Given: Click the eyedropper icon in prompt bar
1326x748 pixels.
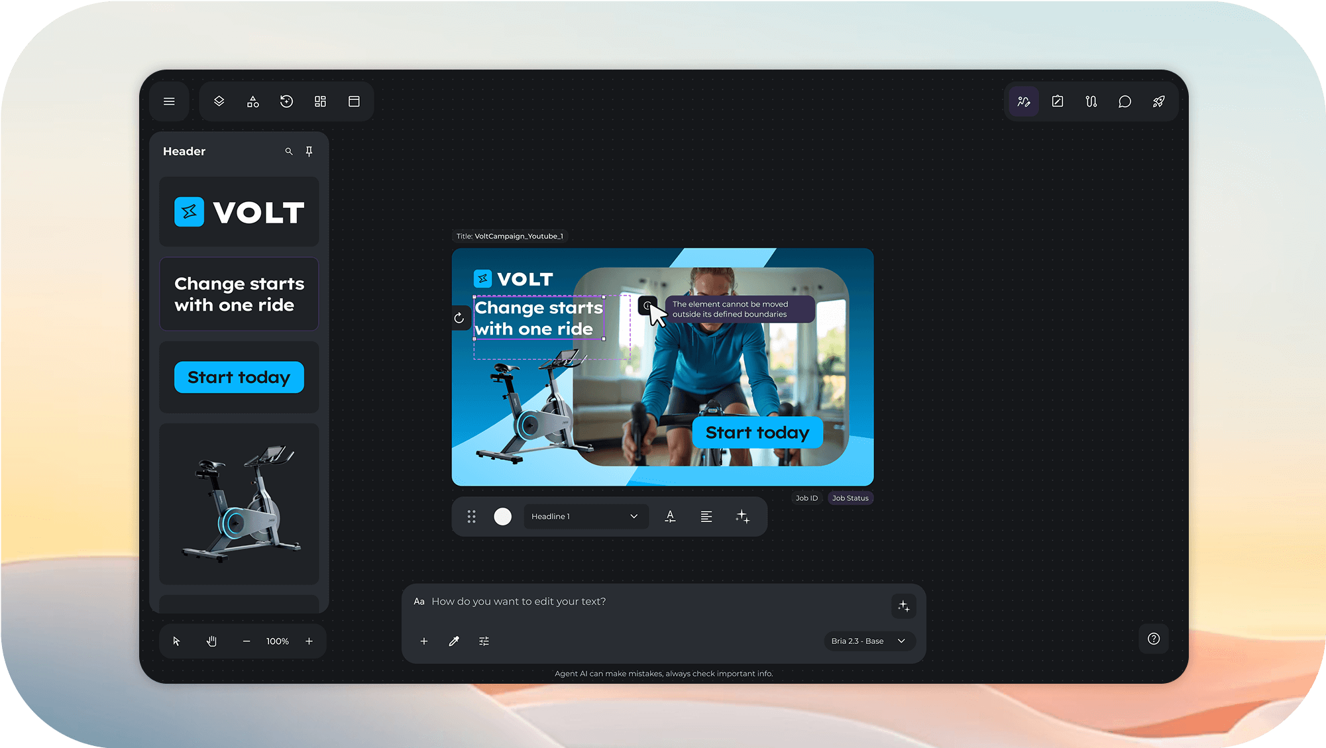Looking at the screenshot, I should pyautogui.click(x=454, y=641).
